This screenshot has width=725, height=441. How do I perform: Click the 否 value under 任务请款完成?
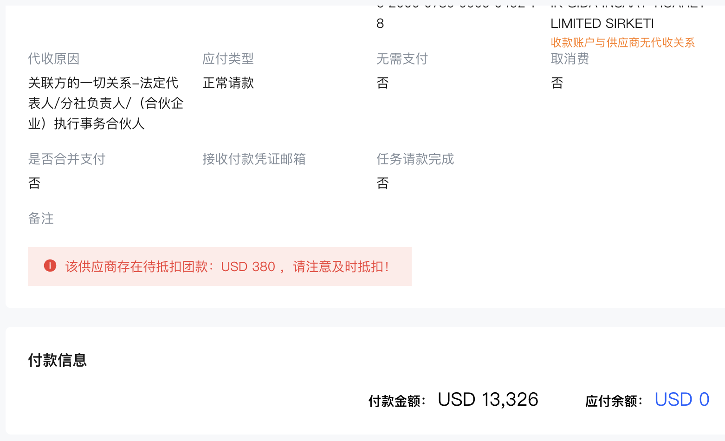click(382, 183)
